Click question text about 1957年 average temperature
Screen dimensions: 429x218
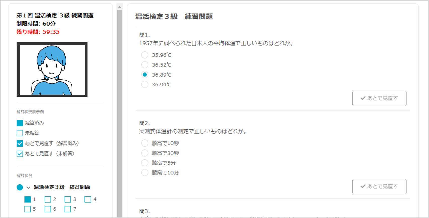[x=216, y=43]
